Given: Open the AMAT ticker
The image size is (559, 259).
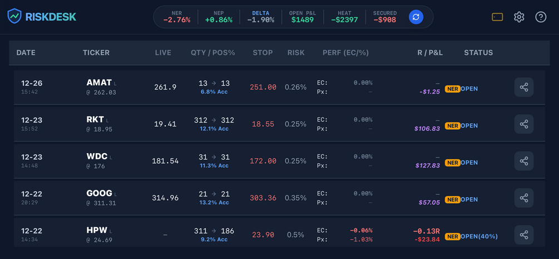Looking at the screenshot, I should 99,83.
